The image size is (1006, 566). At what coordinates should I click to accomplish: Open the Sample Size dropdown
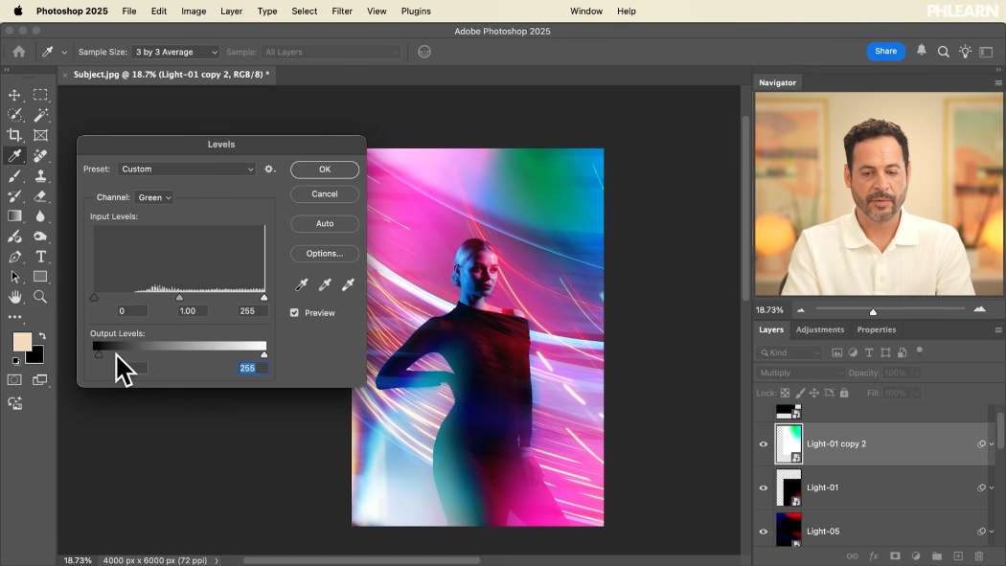tap(175, 52)
